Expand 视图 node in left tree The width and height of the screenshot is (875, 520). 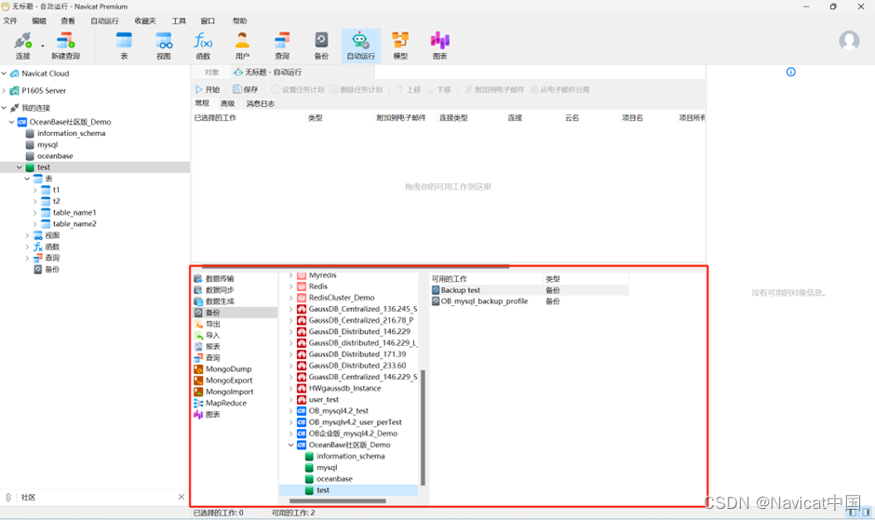(27, 235)
